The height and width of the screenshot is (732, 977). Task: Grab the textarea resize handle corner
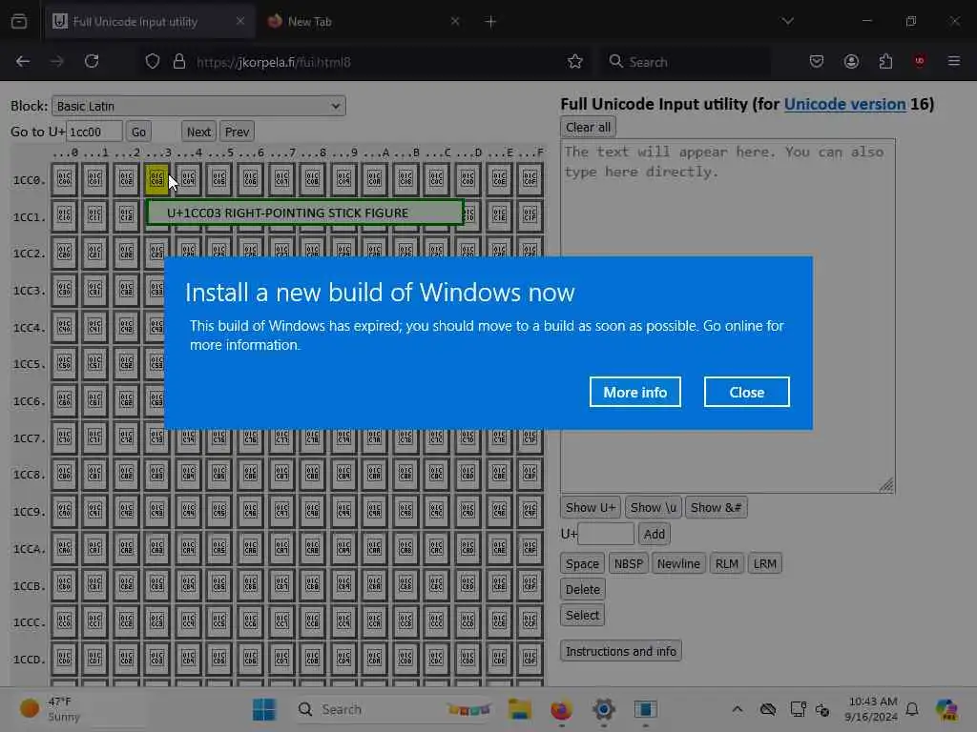point(886,484)
